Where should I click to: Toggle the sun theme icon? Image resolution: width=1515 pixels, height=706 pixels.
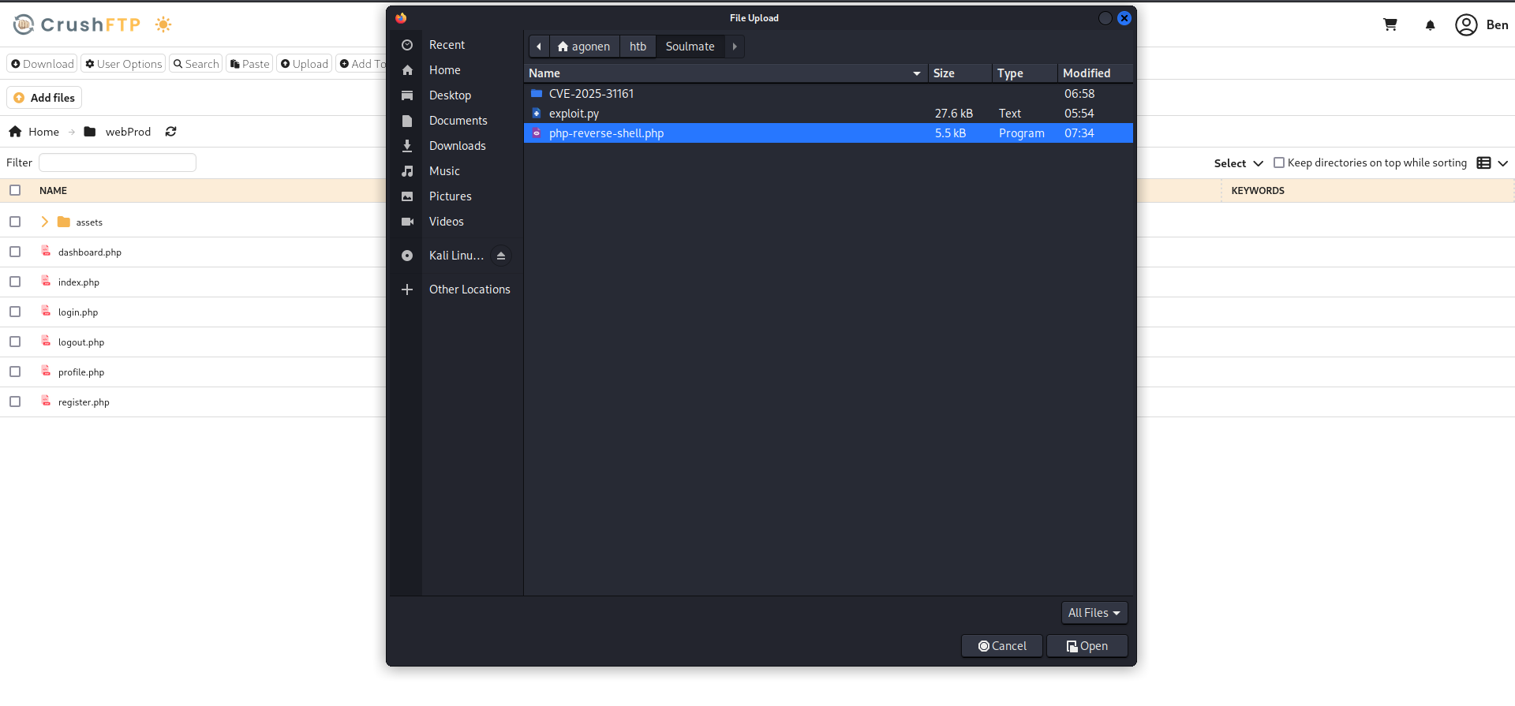163,24
